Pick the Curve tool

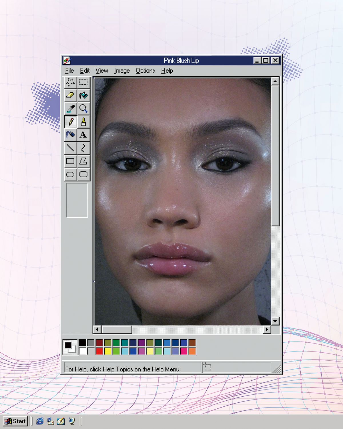[83, 148]
